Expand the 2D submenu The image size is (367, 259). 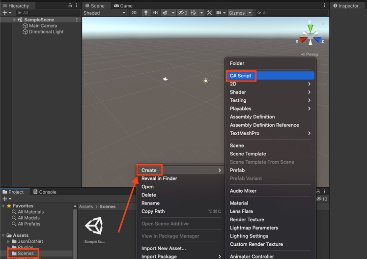(270, 84)
